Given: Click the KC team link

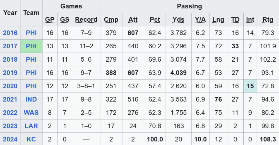Looking at the screenshot, I should [31, 139].
